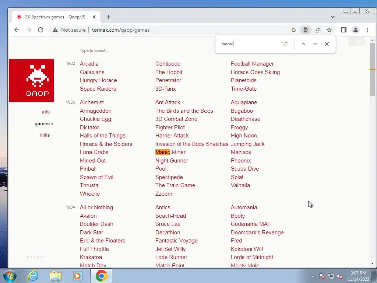The height and width of the screenshot is (283, 377).
Task: Open Bruce Lee game link
Action: pyautogui.click(x=168, y=224)
